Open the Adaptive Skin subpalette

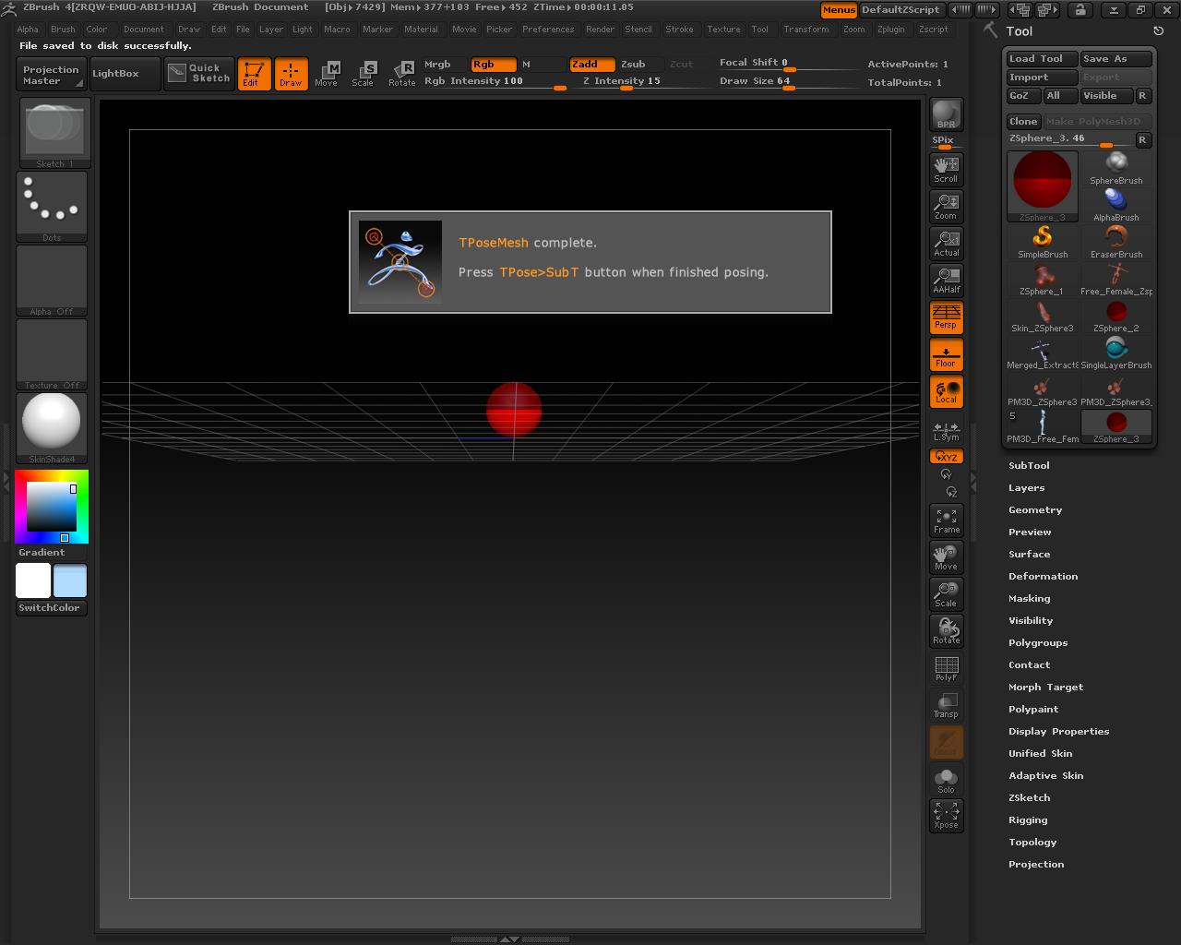(x=1045, y=775)
